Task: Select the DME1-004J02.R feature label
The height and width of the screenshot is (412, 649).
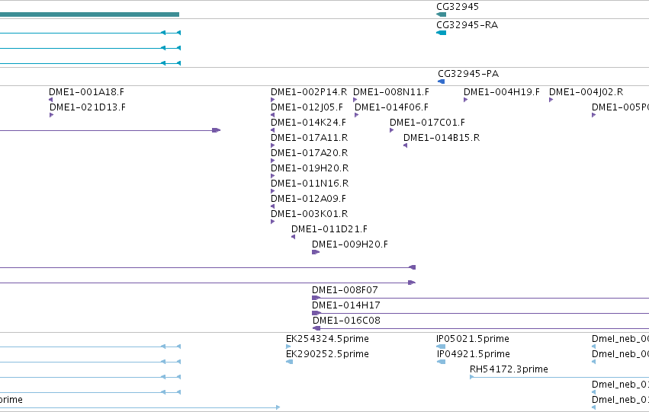Action: [586, 91]
